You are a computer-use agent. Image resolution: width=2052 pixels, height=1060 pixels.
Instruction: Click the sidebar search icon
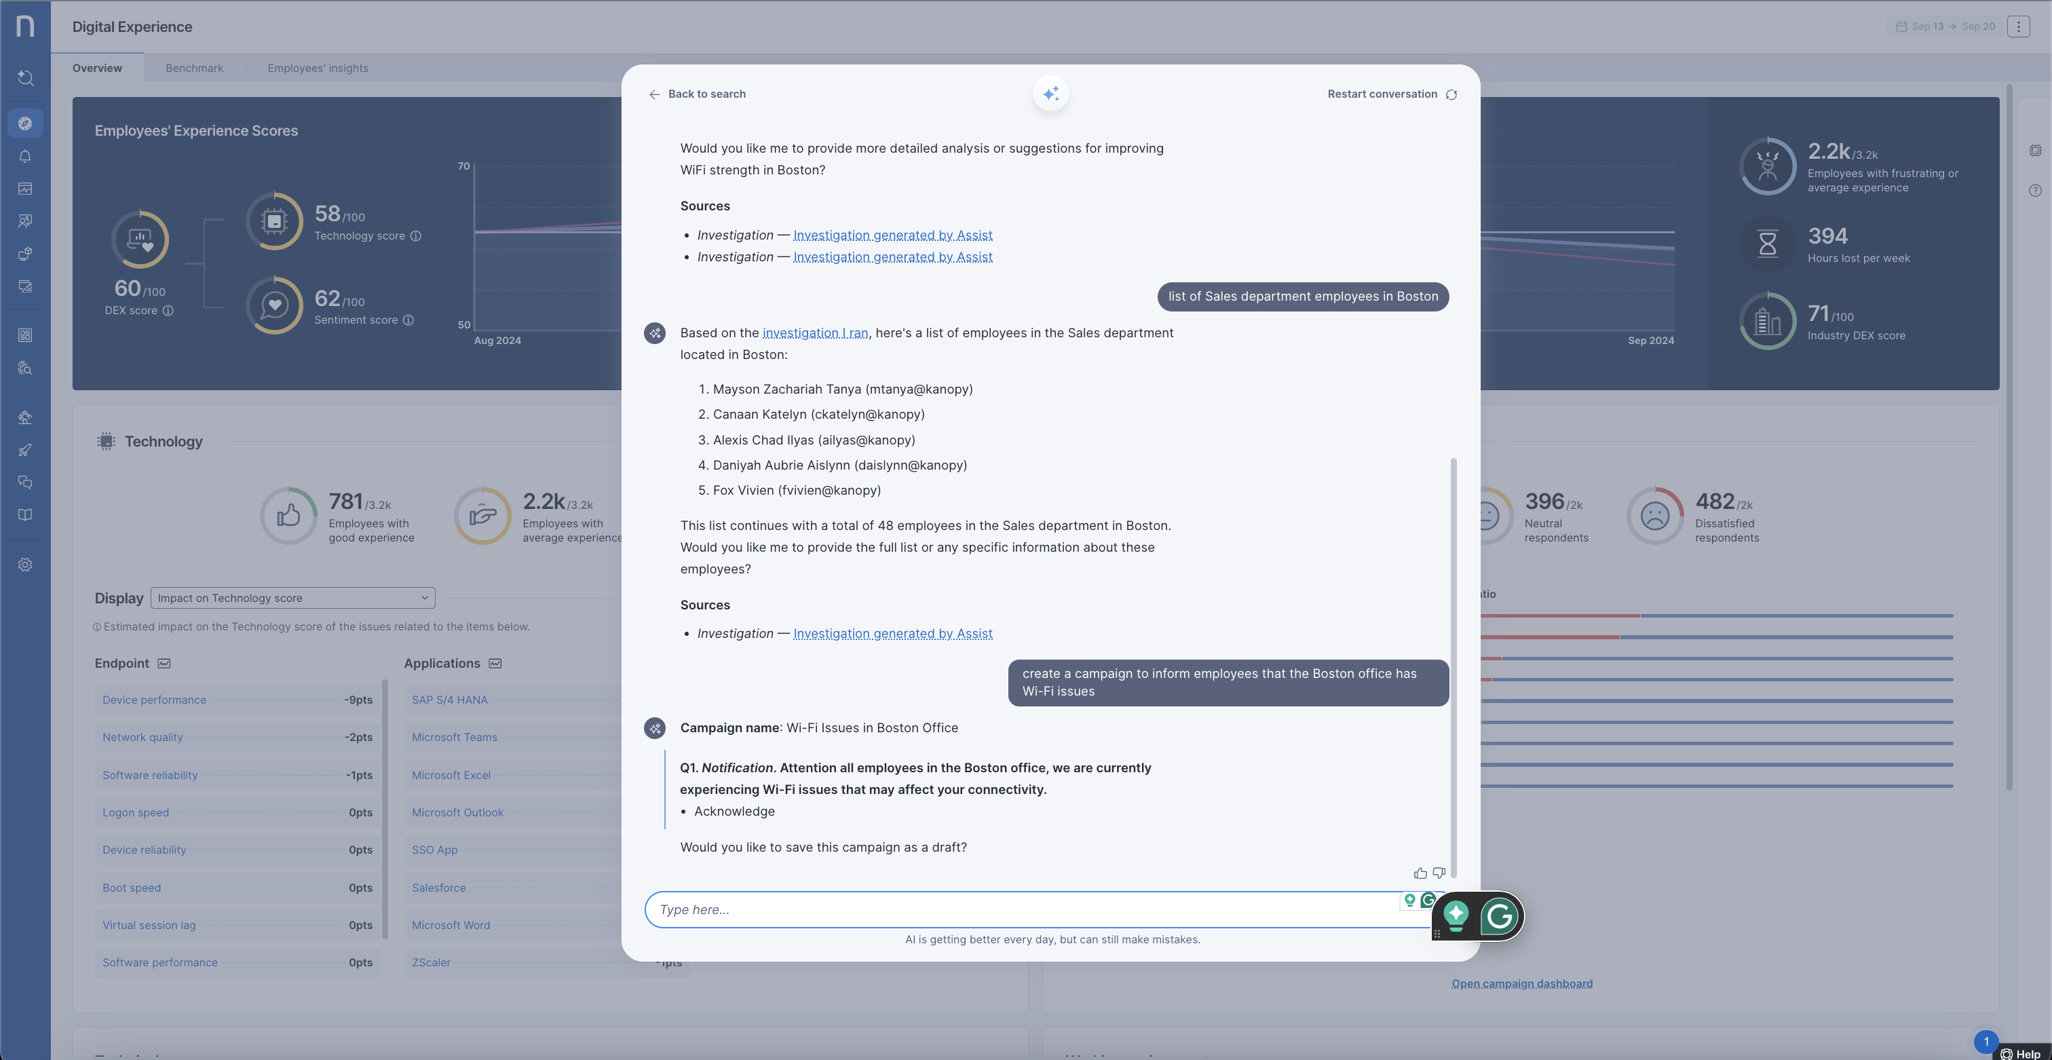26,77
